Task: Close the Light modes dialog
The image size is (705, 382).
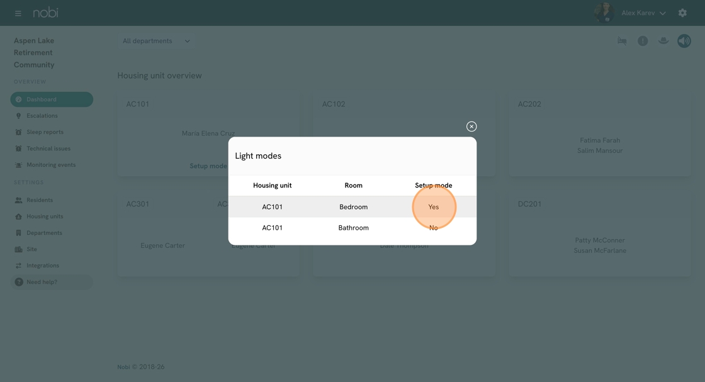Action: [x=471, y=126]
